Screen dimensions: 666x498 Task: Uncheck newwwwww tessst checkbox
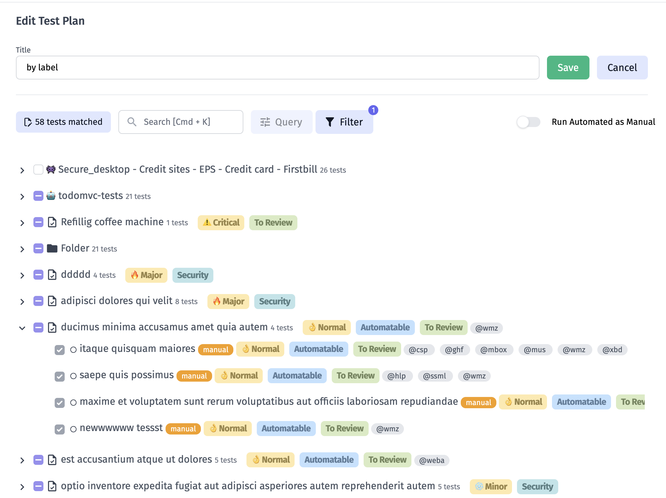[60, 429]
